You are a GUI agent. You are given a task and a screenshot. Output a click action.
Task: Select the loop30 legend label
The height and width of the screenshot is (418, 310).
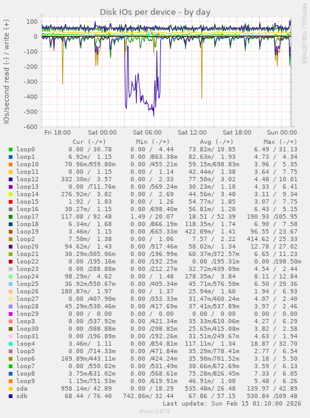(x=27, y=328)
